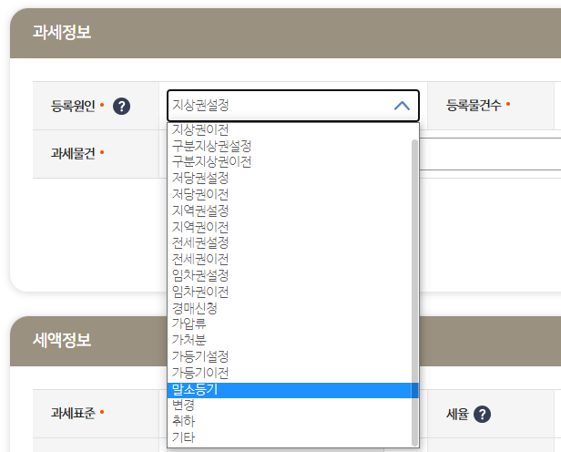Viewport: 561px width, 452px height.
Task: Open help icon next to 세율
Action: tap(482, 415)
